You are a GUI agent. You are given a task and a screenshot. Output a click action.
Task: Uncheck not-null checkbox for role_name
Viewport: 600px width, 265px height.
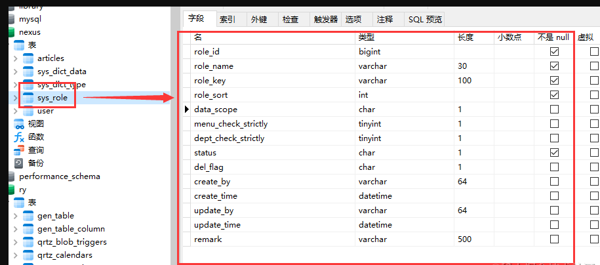point(554,66)
